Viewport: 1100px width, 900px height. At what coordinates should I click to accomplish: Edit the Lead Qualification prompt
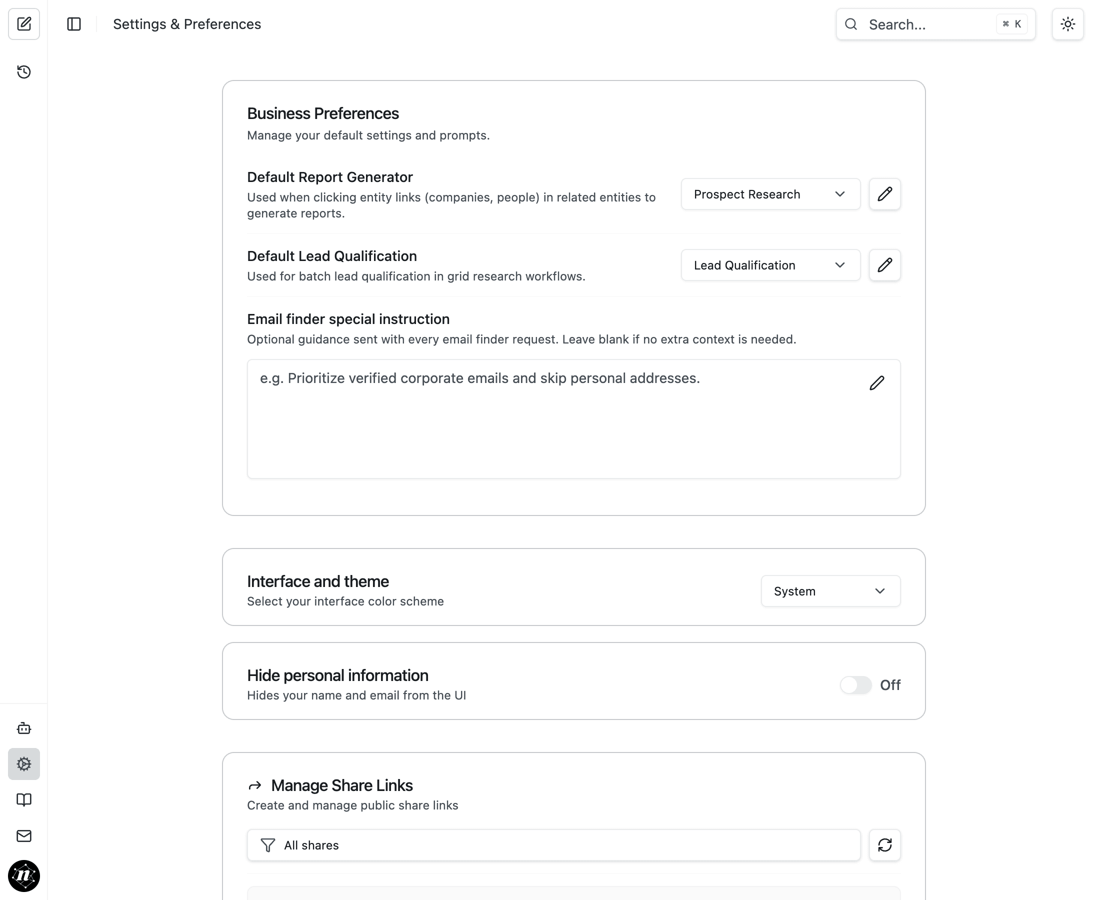pos(884,265)
